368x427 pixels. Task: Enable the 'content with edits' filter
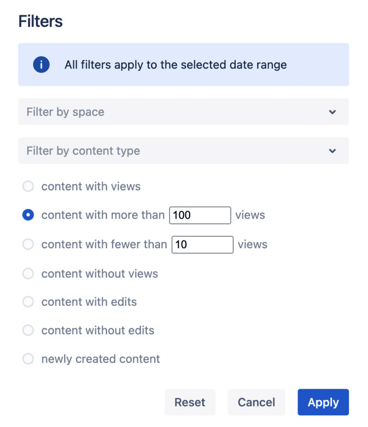tap(28, 302)
